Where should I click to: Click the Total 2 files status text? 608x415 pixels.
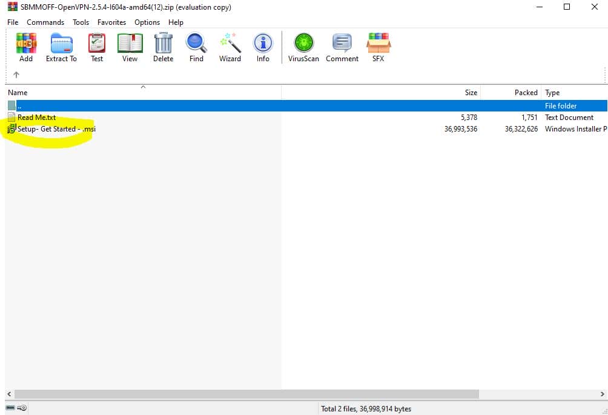pyautogui.click(x=366, y=409)
